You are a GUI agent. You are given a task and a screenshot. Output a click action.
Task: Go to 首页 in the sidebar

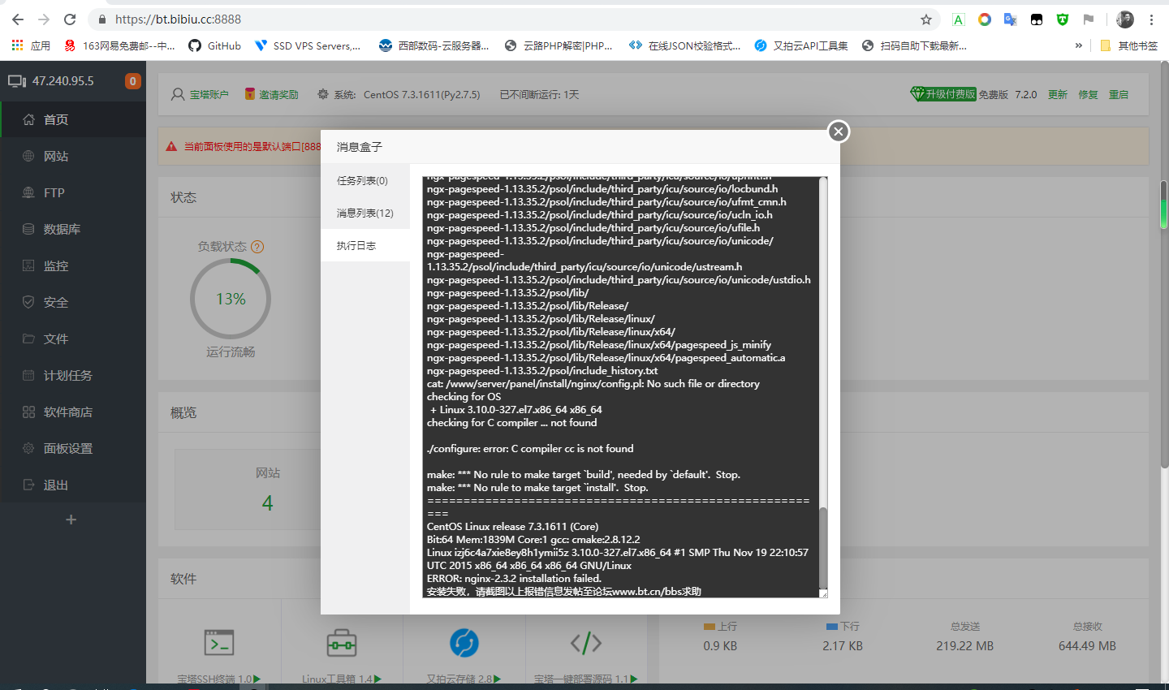[x=73, y=120]
